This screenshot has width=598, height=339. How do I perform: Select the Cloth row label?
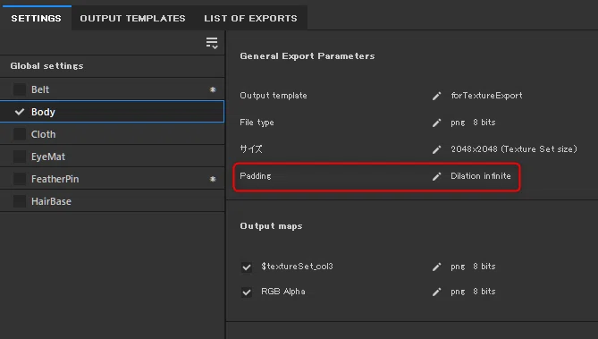43,134
